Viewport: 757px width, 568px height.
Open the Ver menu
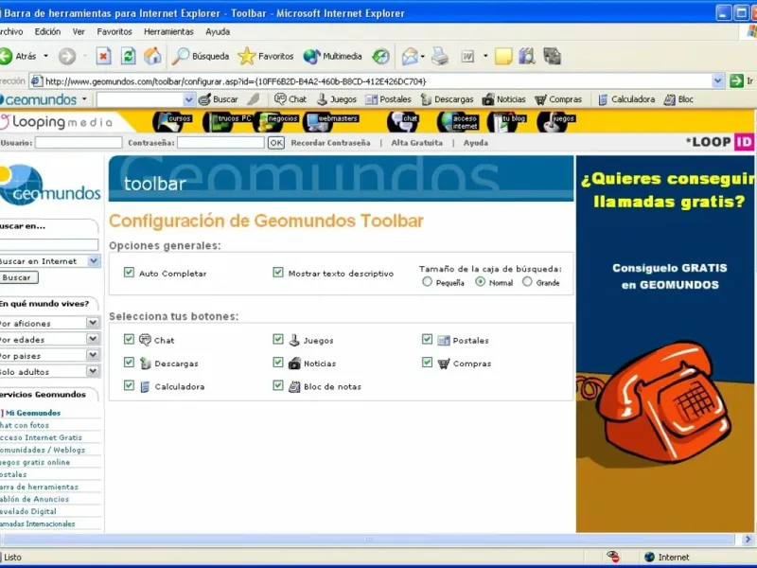79,32
